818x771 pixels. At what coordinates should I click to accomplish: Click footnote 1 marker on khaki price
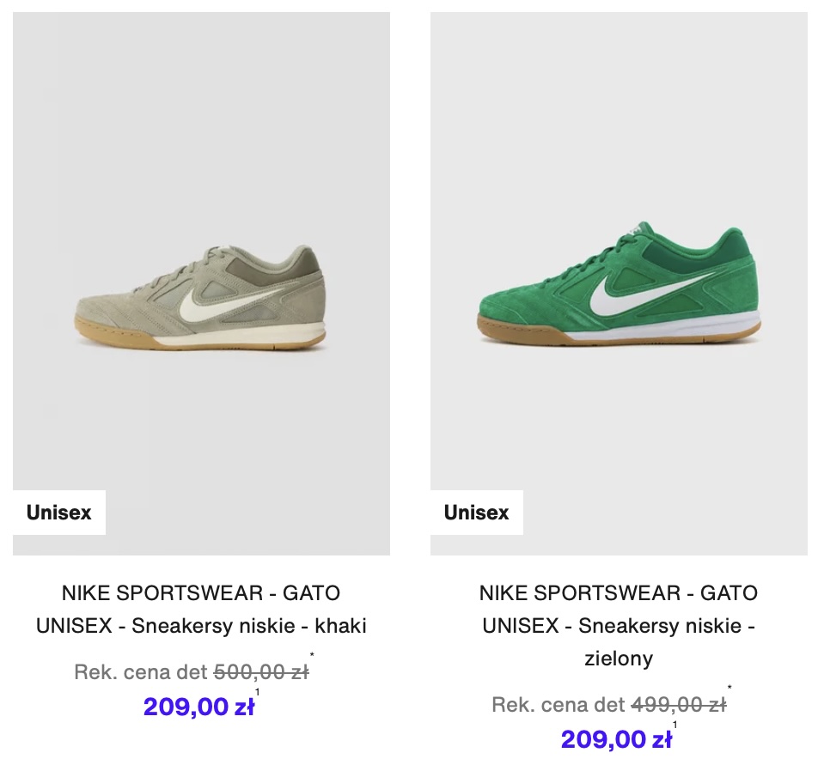tap(257, 692)
